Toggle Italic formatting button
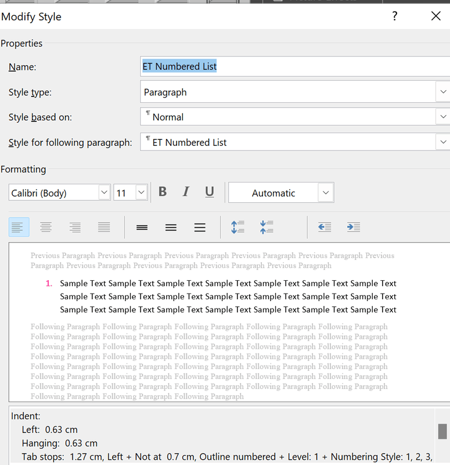Screen dimensions: 450x465 click(186, 192)
